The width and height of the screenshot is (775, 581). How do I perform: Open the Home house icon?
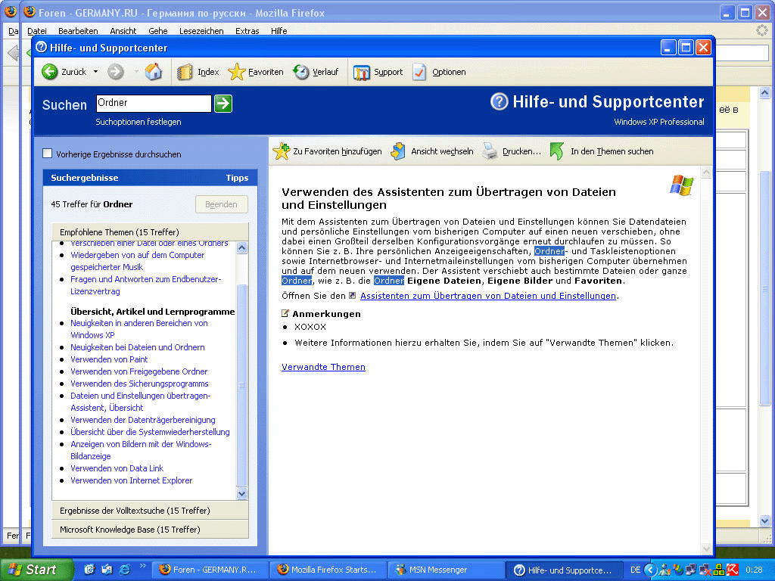coord(154,72)
